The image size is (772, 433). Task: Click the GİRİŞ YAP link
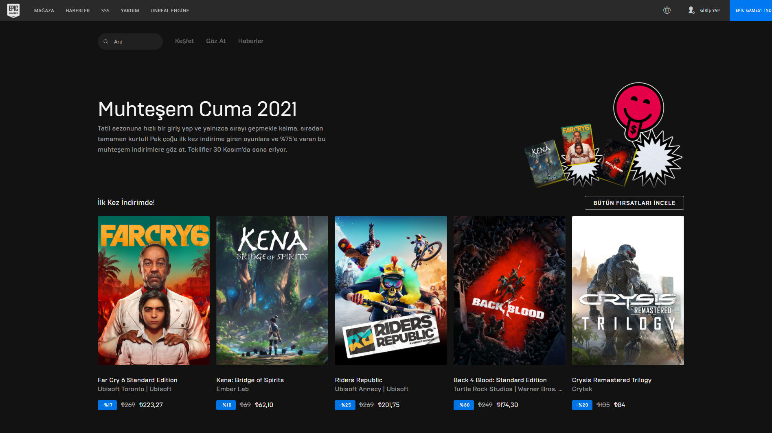point(709,10)
